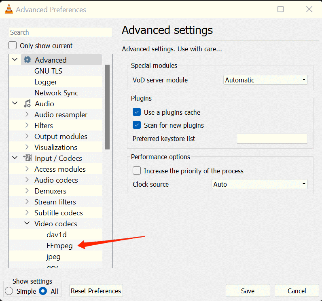
Task: Minimize the Advanced Preferences window
Action: click(x=252, y=9)
